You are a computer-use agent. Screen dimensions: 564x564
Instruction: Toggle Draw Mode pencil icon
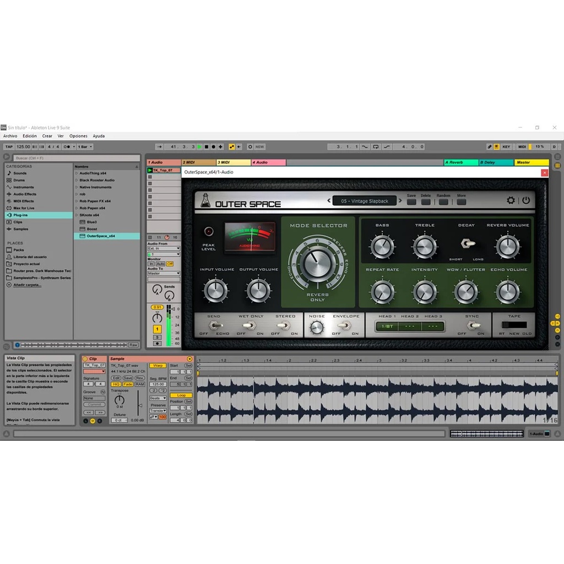click(x=489, y=147)
